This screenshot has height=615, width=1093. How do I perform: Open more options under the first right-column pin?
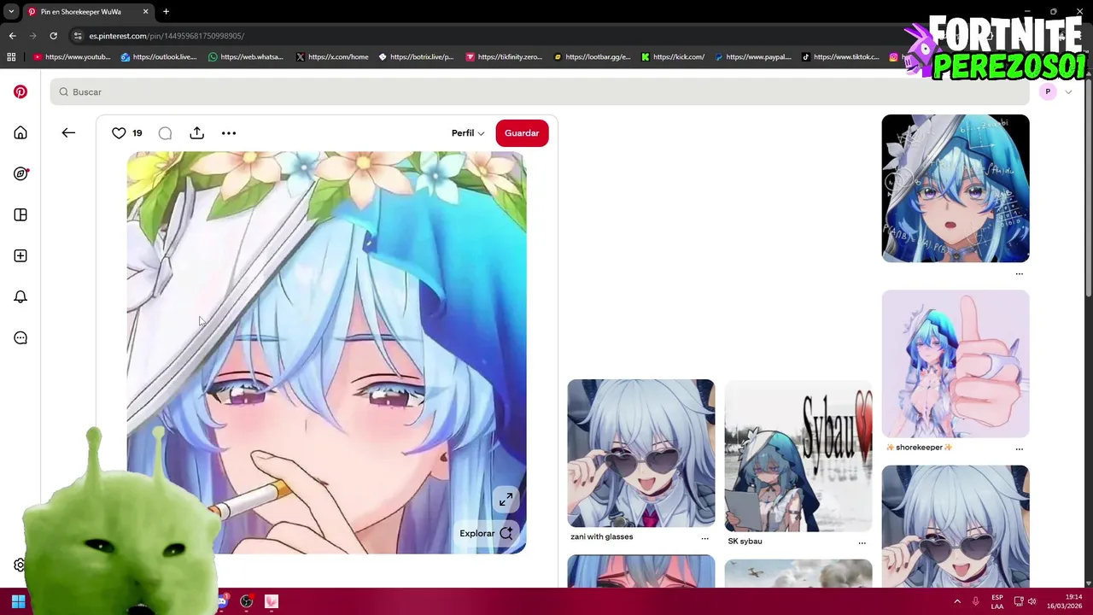coord(1019,274)
